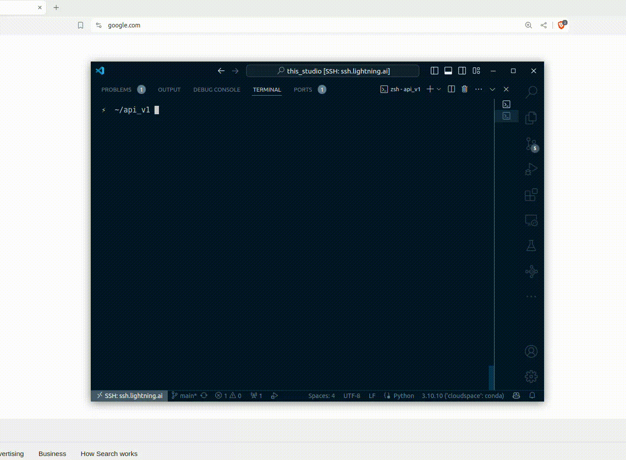This screenshot has height=460, width=626.
Task: Go forward with the right arrow
Action: [235, 71]
